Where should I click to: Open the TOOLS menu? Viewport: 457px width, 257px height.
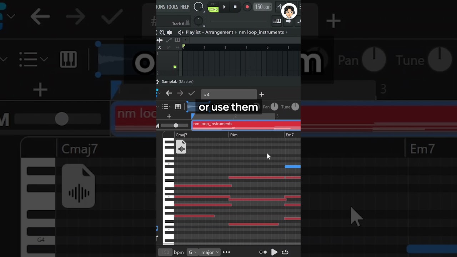(172, 7)
